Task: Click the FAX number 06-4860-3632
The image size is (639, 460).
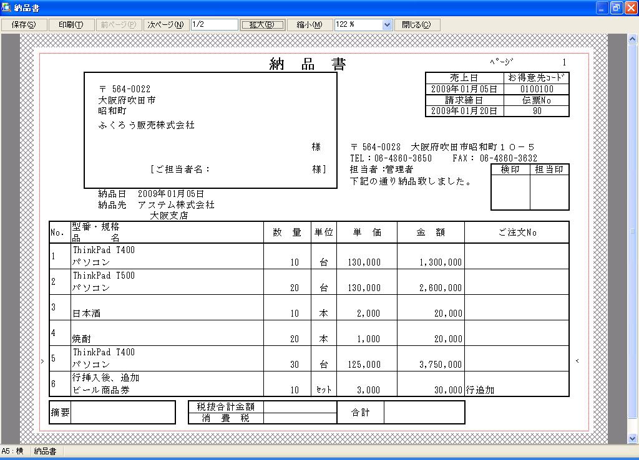Action: pyautogui.click(x=508, y=158)
